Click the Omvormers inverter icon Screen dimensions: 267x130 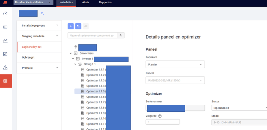coord(76,53)
